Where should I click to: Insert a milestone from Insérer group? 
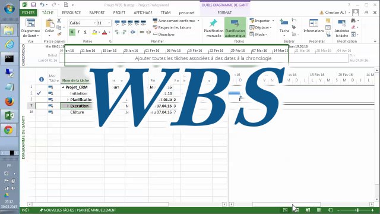pos(294,27)
